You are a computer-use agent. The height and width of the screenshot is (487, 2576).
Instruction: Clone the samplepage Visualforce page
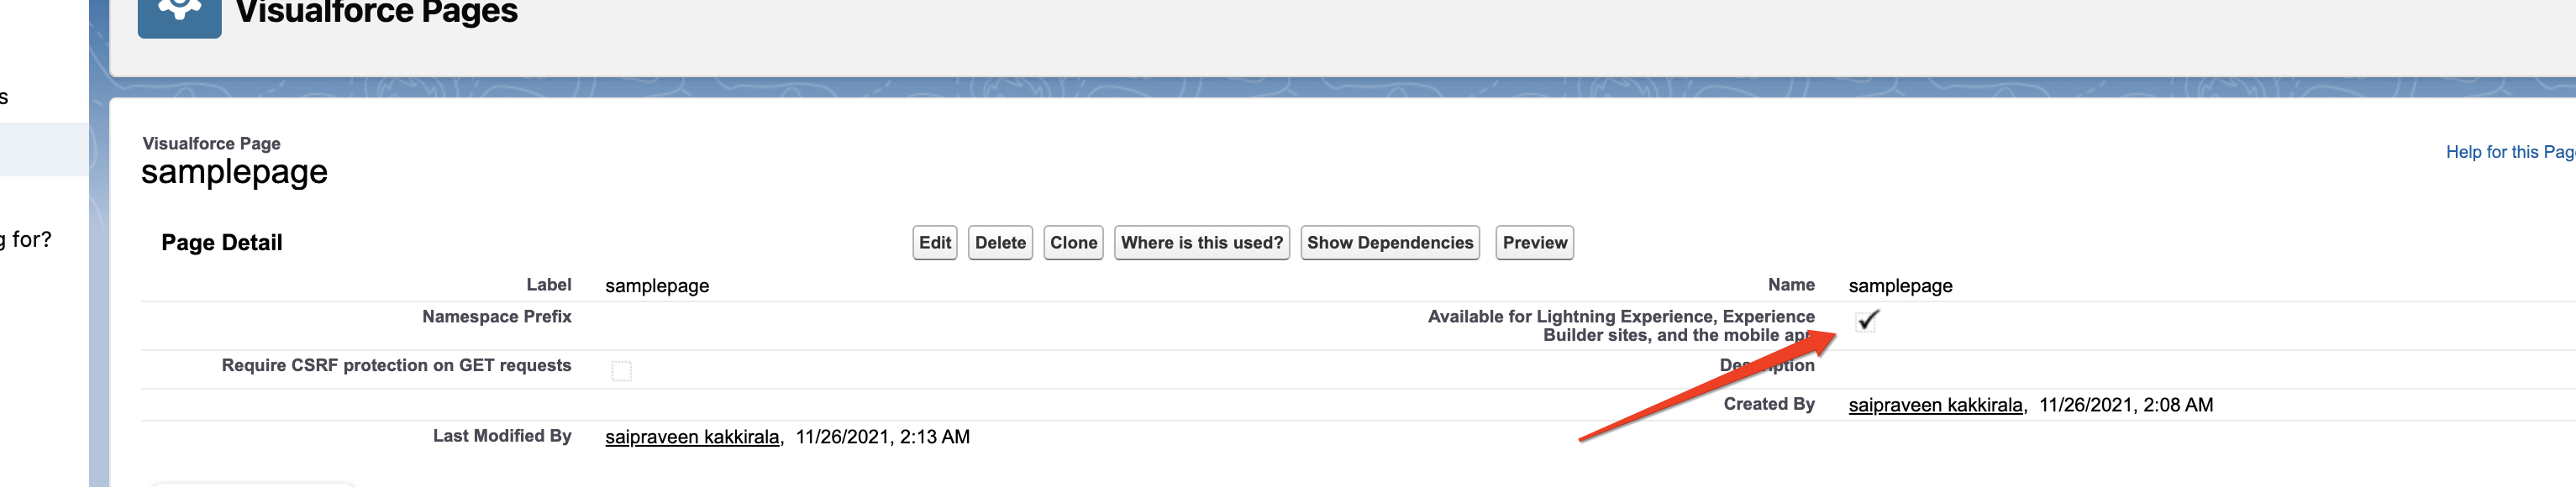tap(1073, 243)
